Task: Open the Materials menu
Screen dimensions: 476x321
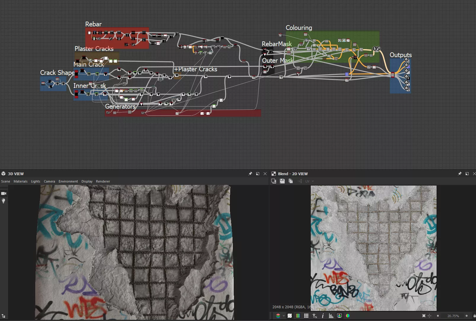Action: (x=20, y=181)
